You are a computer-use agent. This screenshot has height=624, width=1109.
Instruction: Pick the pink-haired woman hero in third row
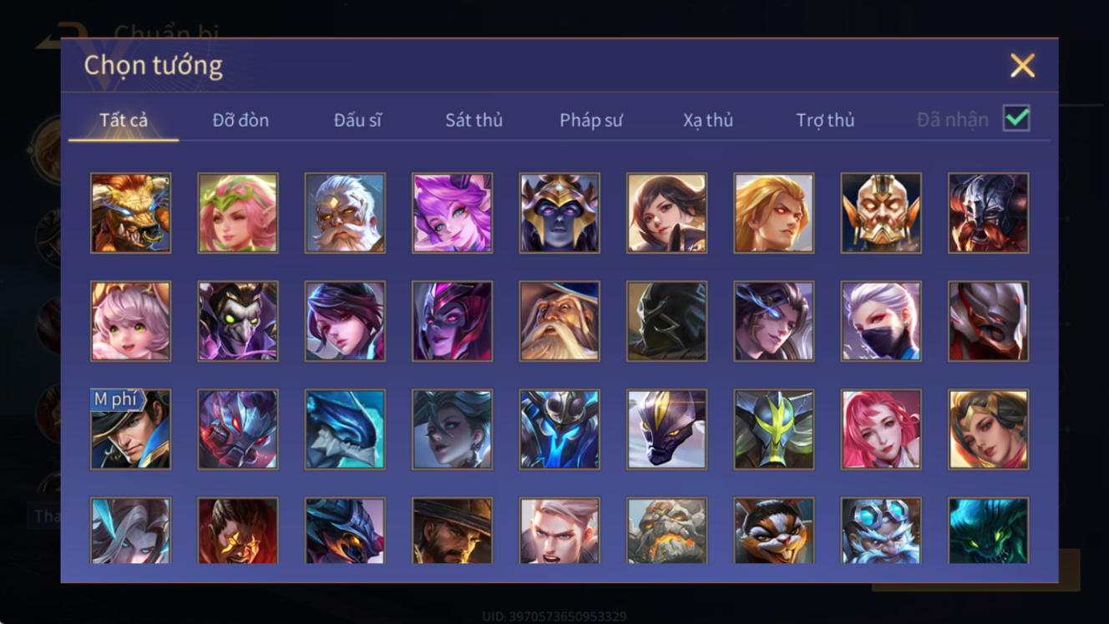click(881, 429)
